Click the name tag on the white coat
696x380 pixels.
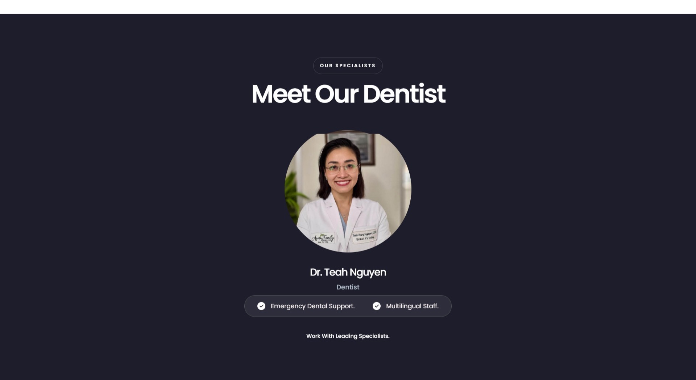pos(364,236)
